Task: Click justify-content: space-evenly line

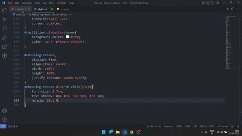Action: 60,78
